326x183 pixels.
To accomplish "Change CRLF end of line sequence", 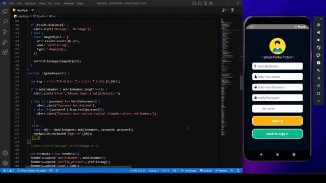I will click(175, 171).
